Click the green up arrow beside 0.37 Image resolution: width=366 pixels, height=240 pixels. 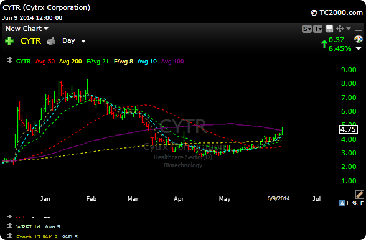324,44
